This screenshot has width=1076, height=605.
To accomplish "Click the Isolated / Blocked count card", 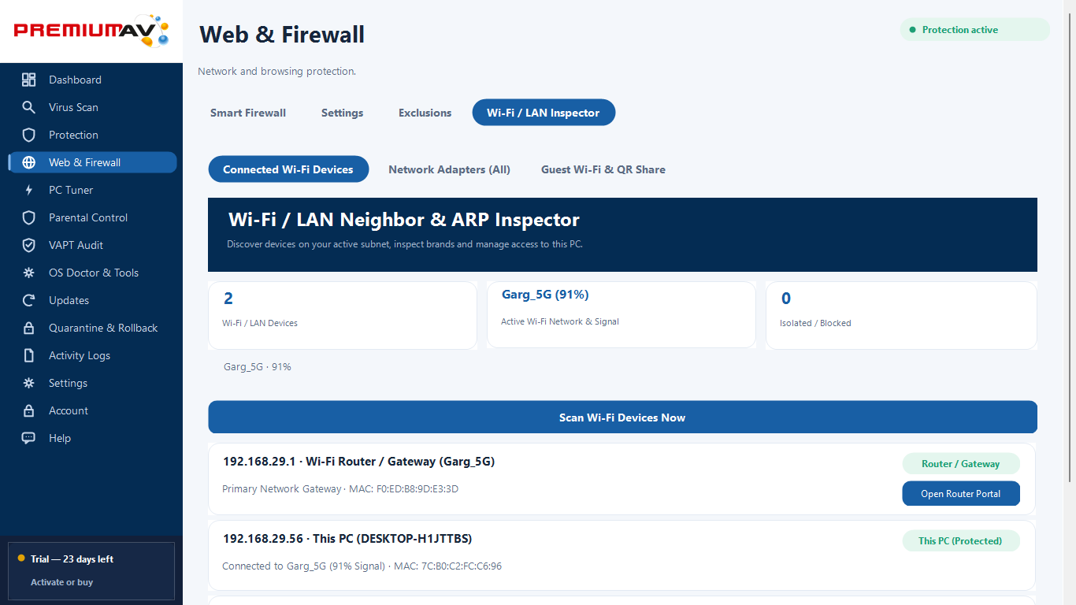I will point(901,315).
